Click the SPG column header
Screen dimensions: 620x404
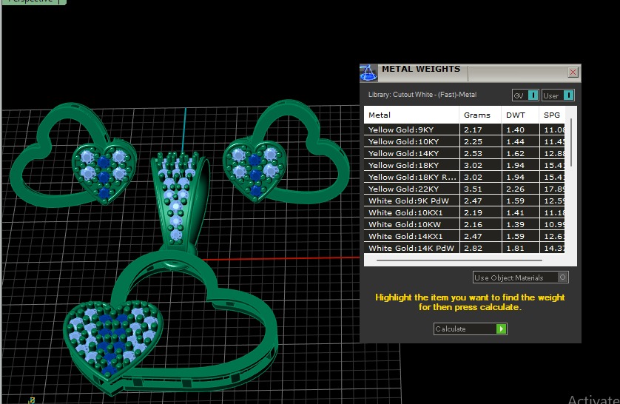552,115
